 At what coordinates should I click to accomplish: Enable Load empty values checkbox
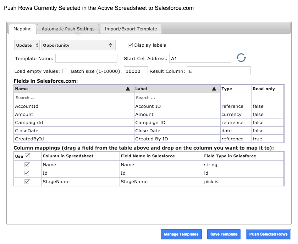click(x=65, y=71)
